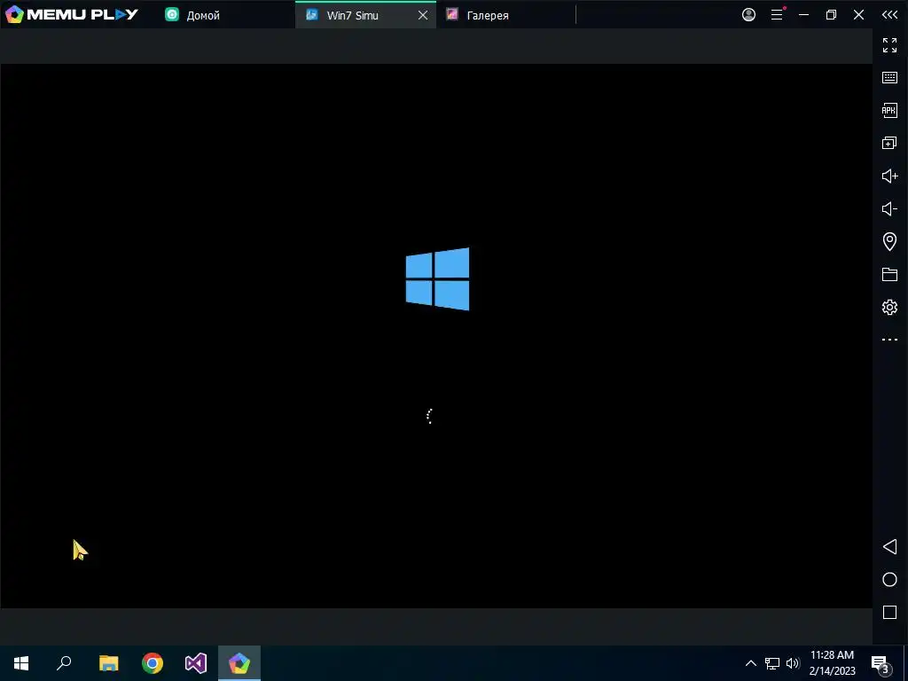
Task: Tap the Android Back triangle button
Action: [x=889, y=546]
